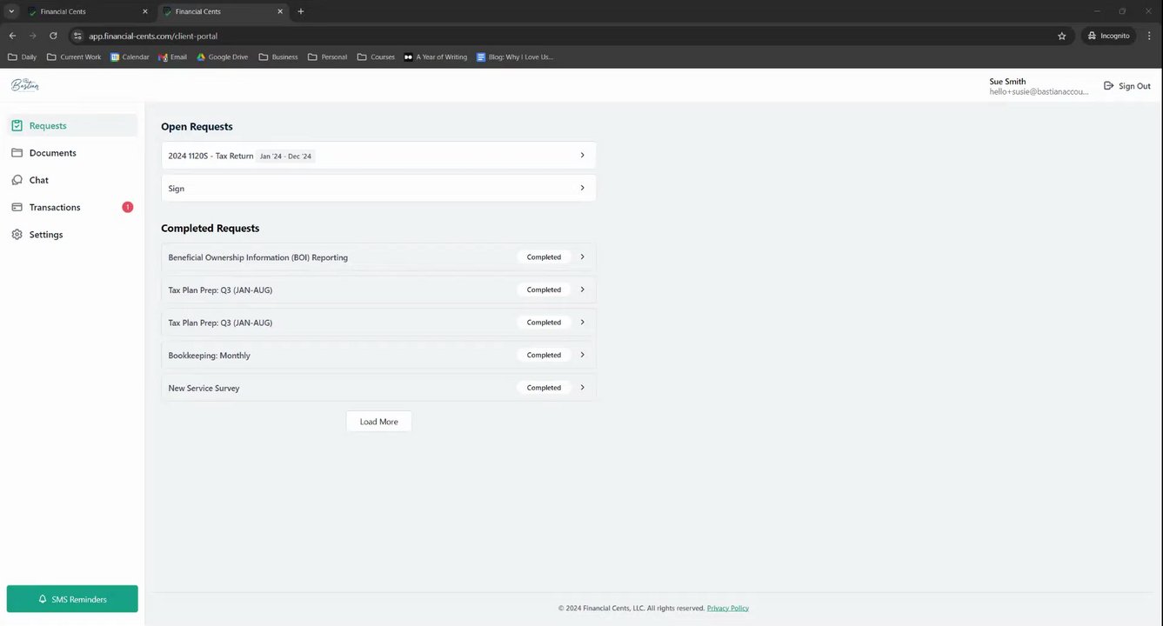
Task: View site information icon in address bar
Action: pyautogui.click(x=77, y=36)
